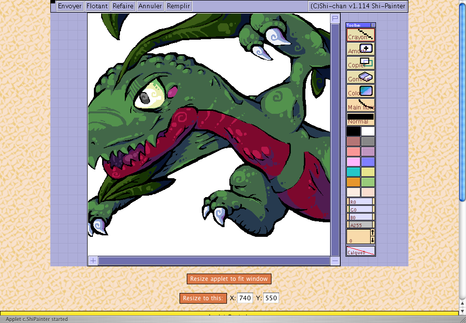Click the X width input field
The image size is (466, 323).
coord(245,298)
